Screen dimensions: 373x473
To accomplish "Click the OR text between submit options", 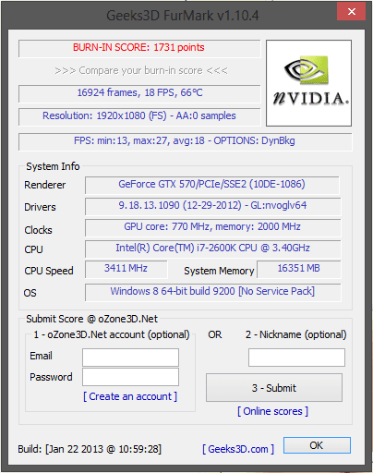I will click(215, 334).
